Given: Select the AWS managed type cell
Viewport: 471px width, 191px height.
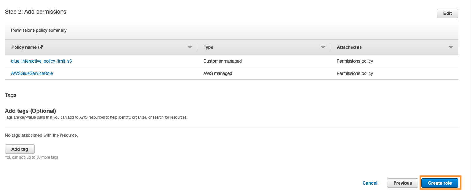Looking at the screenshot, I should click(x=218, y=73).
